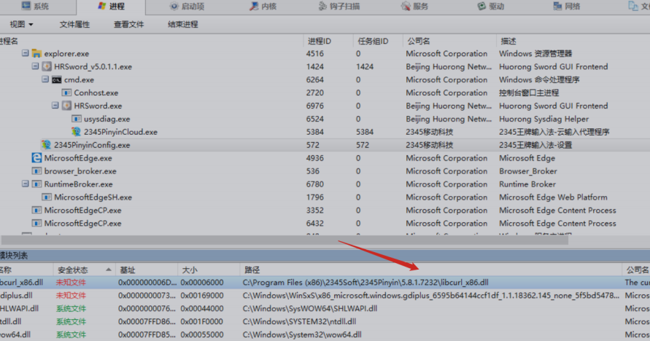This screenshot has height=341, width=650.
Task: Click 系统文件 status of SHLWAPI.dll
Action: [71, 308]
